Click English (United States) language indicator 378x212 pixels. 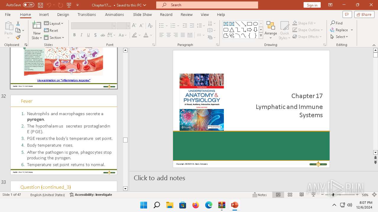[x=48, y=195]
